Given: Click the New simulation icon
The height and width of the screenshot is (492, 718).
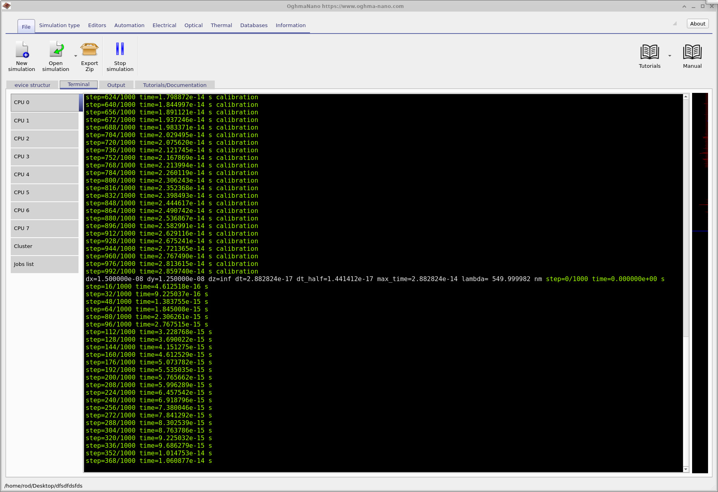Looking at the screenshot, I should pyautogui.click(x=22, y=49).
